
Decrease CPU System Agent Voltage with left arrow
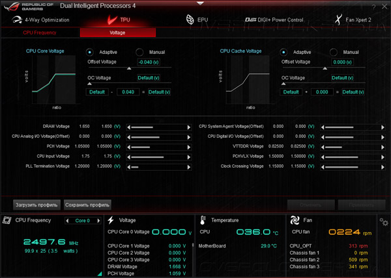pyautogui.click(x=323, y=127)
